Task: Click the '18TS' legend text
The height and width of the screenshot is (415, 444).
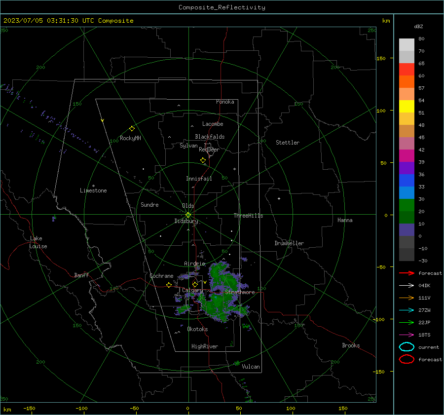Action: 424,335
